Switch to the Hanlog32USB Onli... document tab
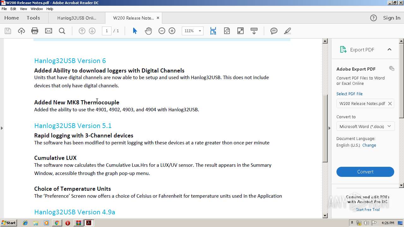This screenshot has width=404, height=227. coord(77,18)
